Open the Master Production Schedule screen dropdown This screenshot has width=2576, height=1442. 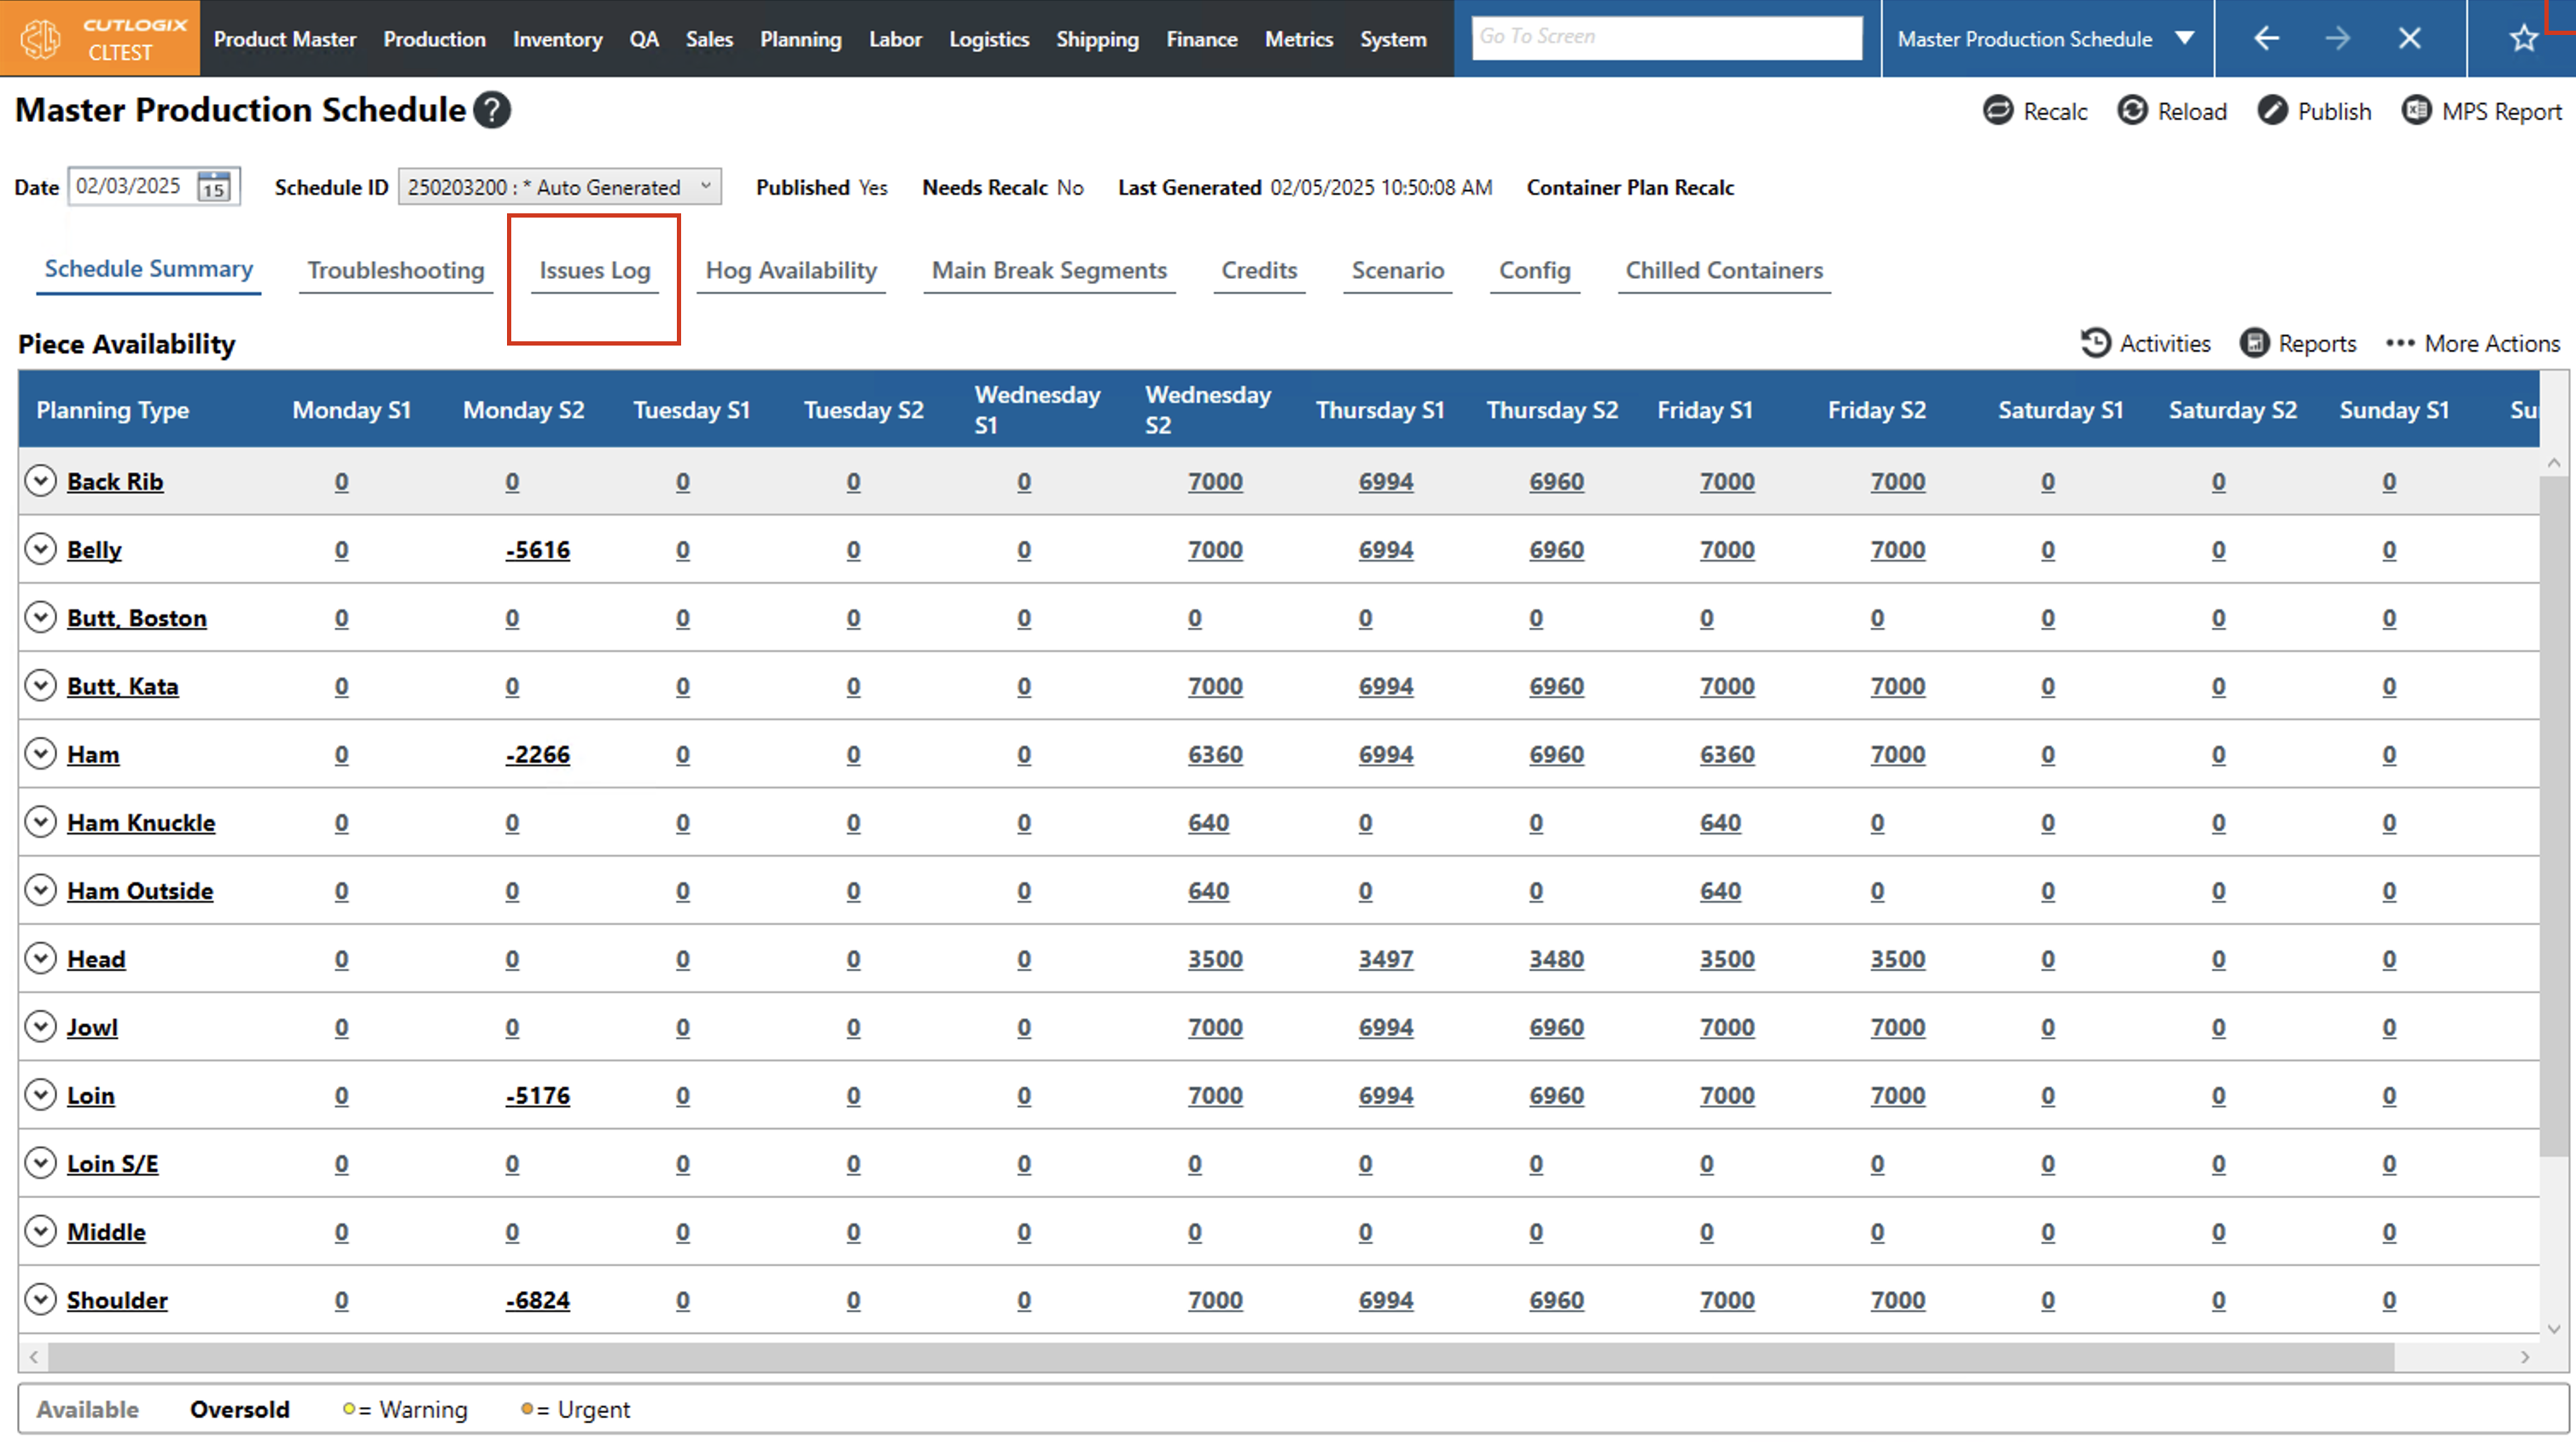(2185, 38)
